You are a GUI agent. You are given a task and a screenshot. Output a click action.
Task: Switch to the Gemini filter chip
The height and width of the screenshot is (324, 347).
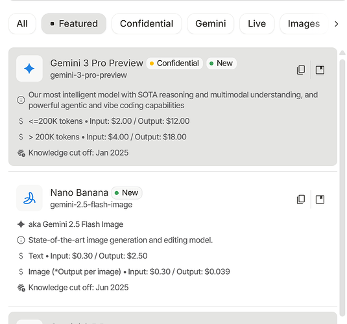(x=210, y=24)
